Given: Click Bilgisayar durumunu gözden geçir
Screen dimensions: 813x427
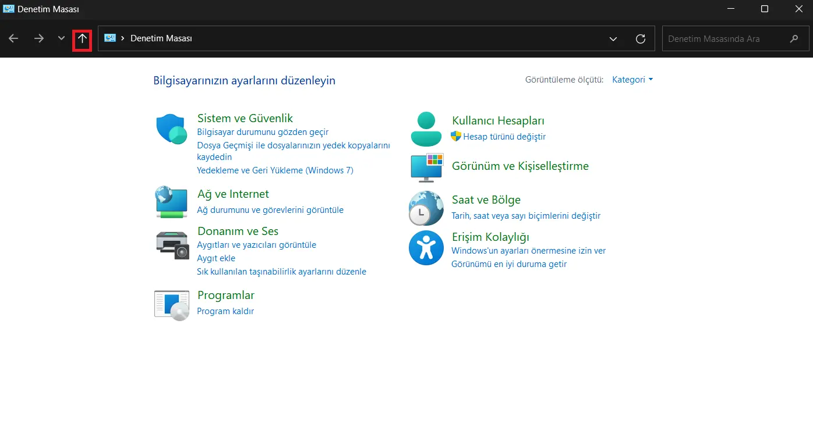Looking at the screenshot, I should point(263,132).
